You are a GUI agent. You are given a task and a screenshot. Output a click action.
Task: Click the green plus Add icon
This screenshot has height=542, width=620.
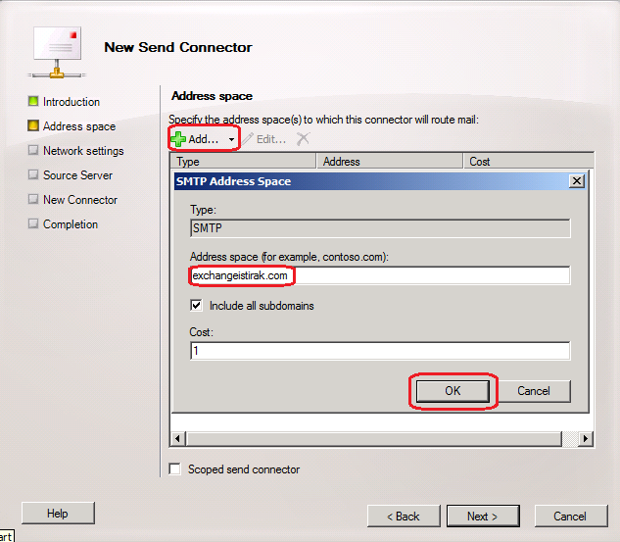click(178, 139)
